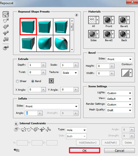Open the Bevel1 material picker
This screenshot has width=138, height=156.
coord(124,20)
